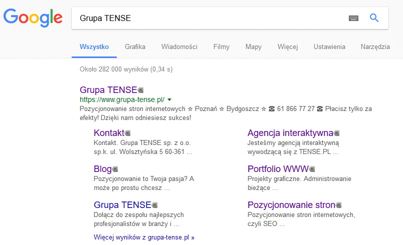Click the snippet Dołącz do zespołu najlepszych
Screen dimensions: 403x245
(x=139, y=219)
